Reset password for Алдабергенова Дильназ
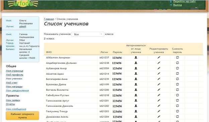 (x=177, y=63)
